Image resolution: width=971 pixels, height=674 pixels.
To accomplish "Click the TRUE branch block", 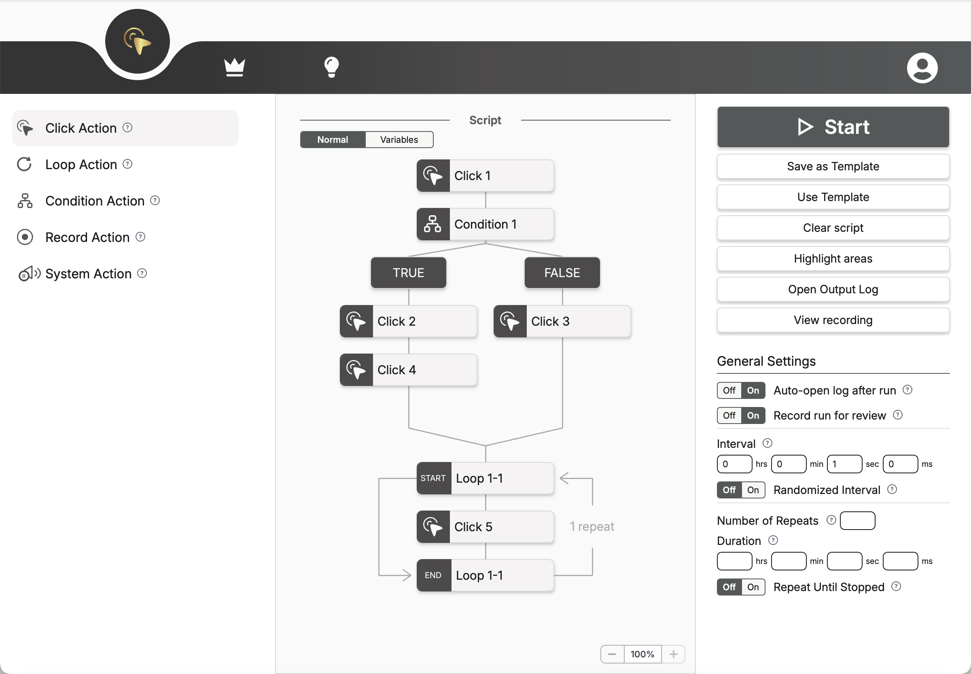I will click(408, 273).
